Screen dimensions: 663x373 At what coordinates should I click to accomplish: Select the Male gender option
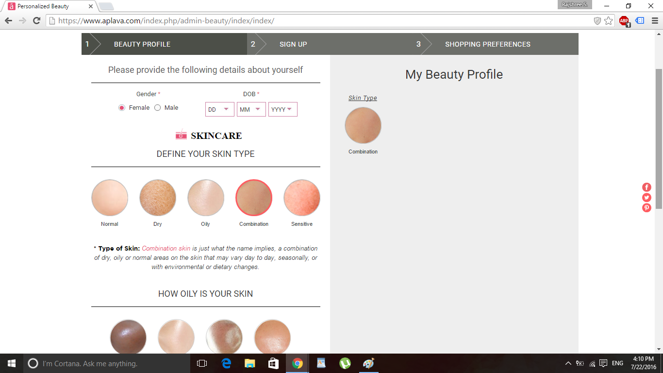tap(157, 108)
